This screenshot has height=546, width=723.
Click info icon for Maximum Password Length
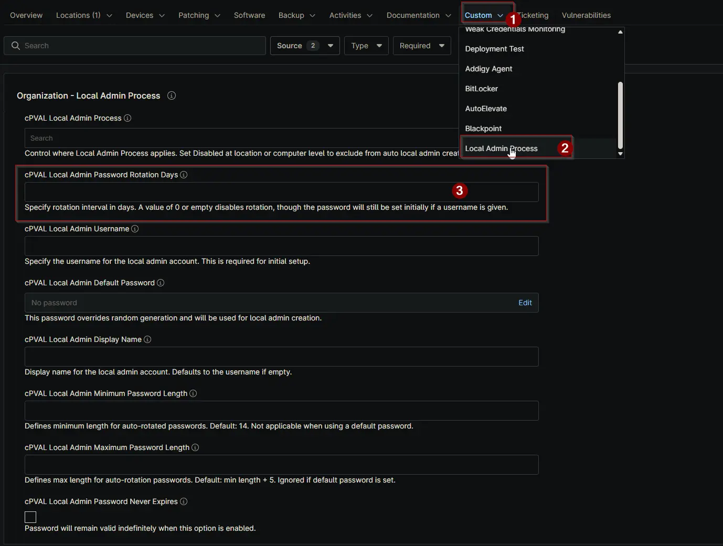click(195, 447)
